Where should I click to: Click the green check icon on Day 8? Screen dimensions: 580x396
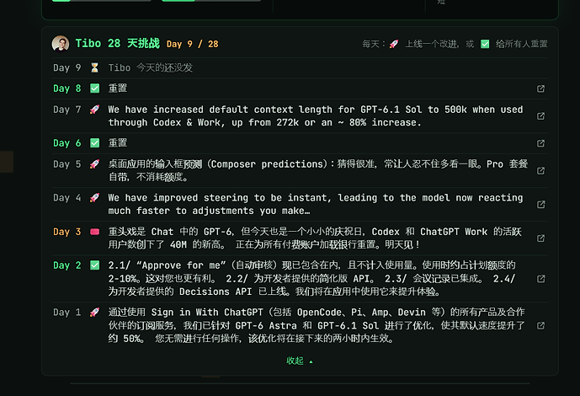[x=94, y=88]
